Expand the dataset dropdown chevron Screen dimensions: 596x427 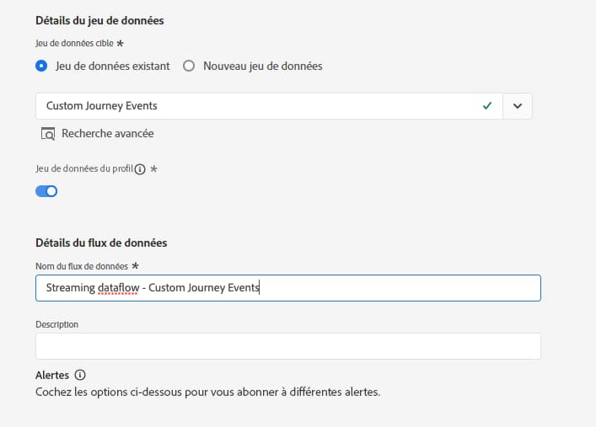[x=518, y=106]
